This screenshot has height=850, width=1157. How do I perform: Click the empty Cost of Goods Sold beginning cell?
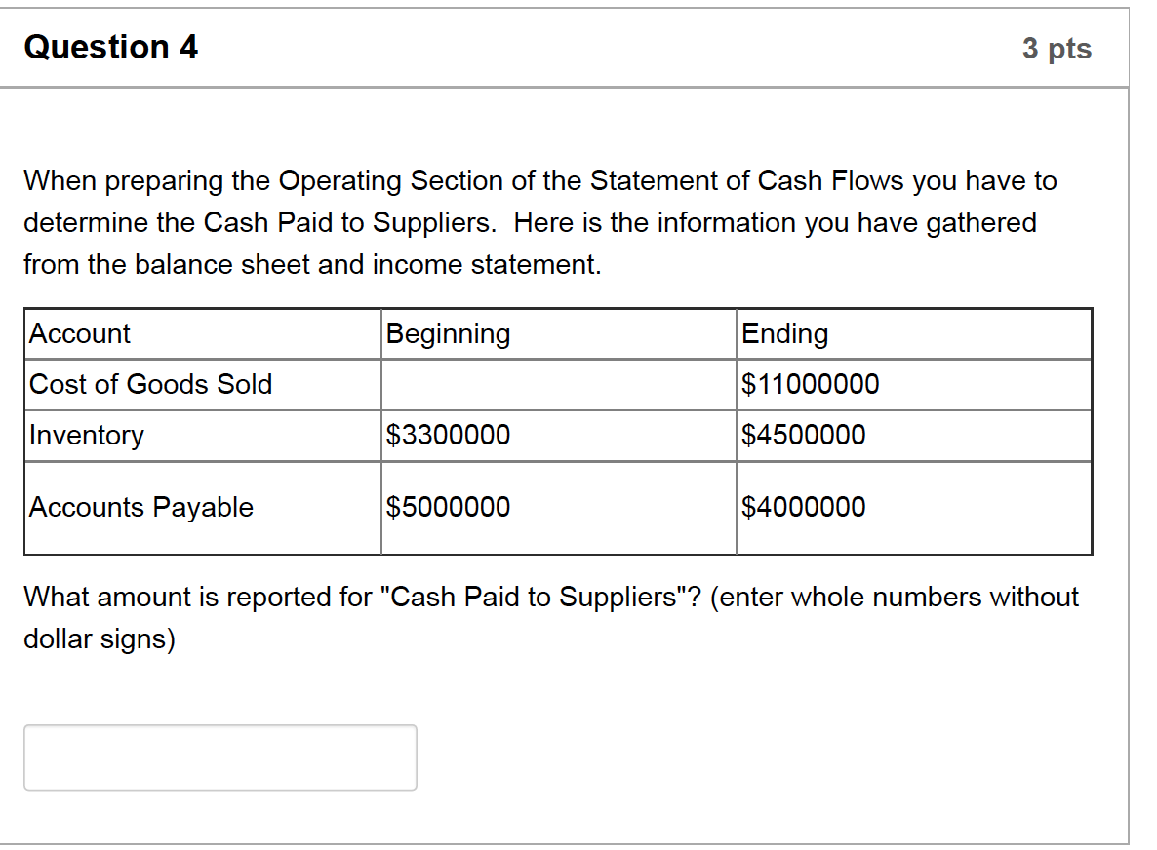tap(559, 385)
